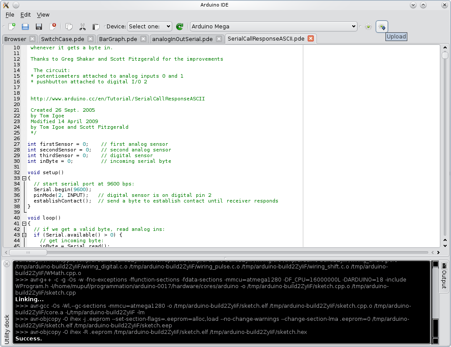Click the 'Success.' message in the output

click(x=28, y=339)
